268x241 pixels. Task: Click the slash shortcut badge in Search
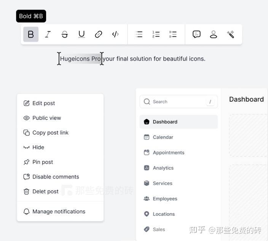(x=210, y=102)
